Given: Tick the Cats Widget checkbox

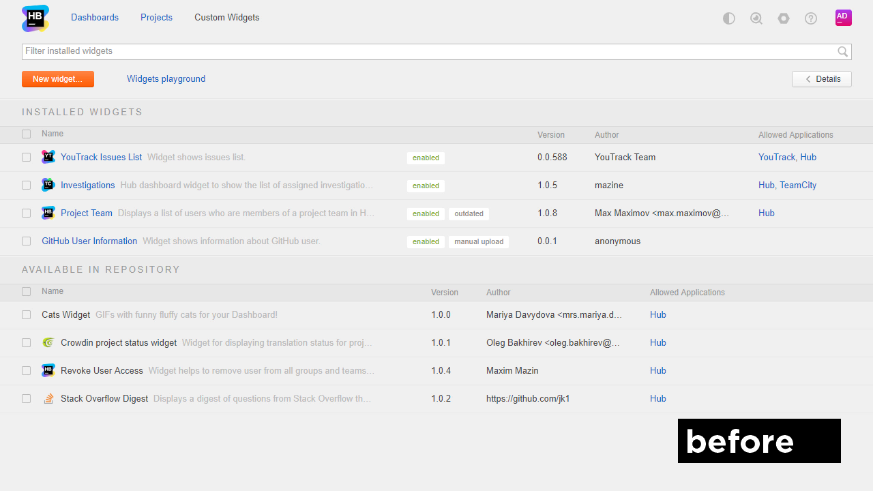Looking at the screenshot, I should click(x=27, y=314).
